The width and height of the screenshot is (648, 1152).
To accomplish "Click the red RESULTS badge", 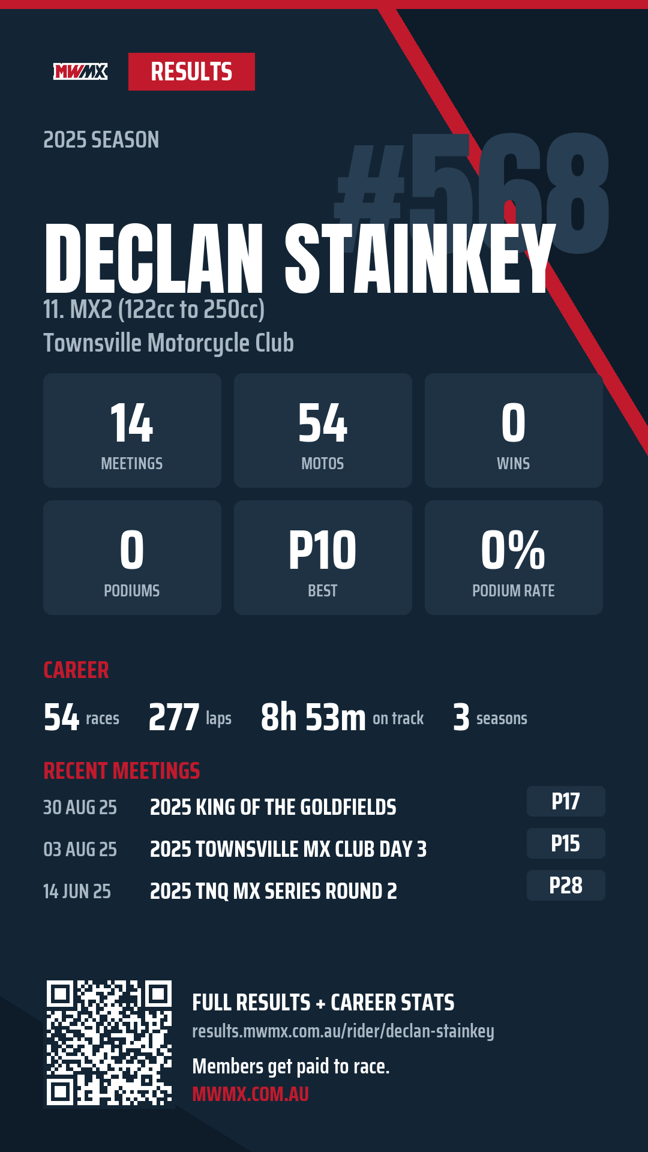I will tap(191, 72).
